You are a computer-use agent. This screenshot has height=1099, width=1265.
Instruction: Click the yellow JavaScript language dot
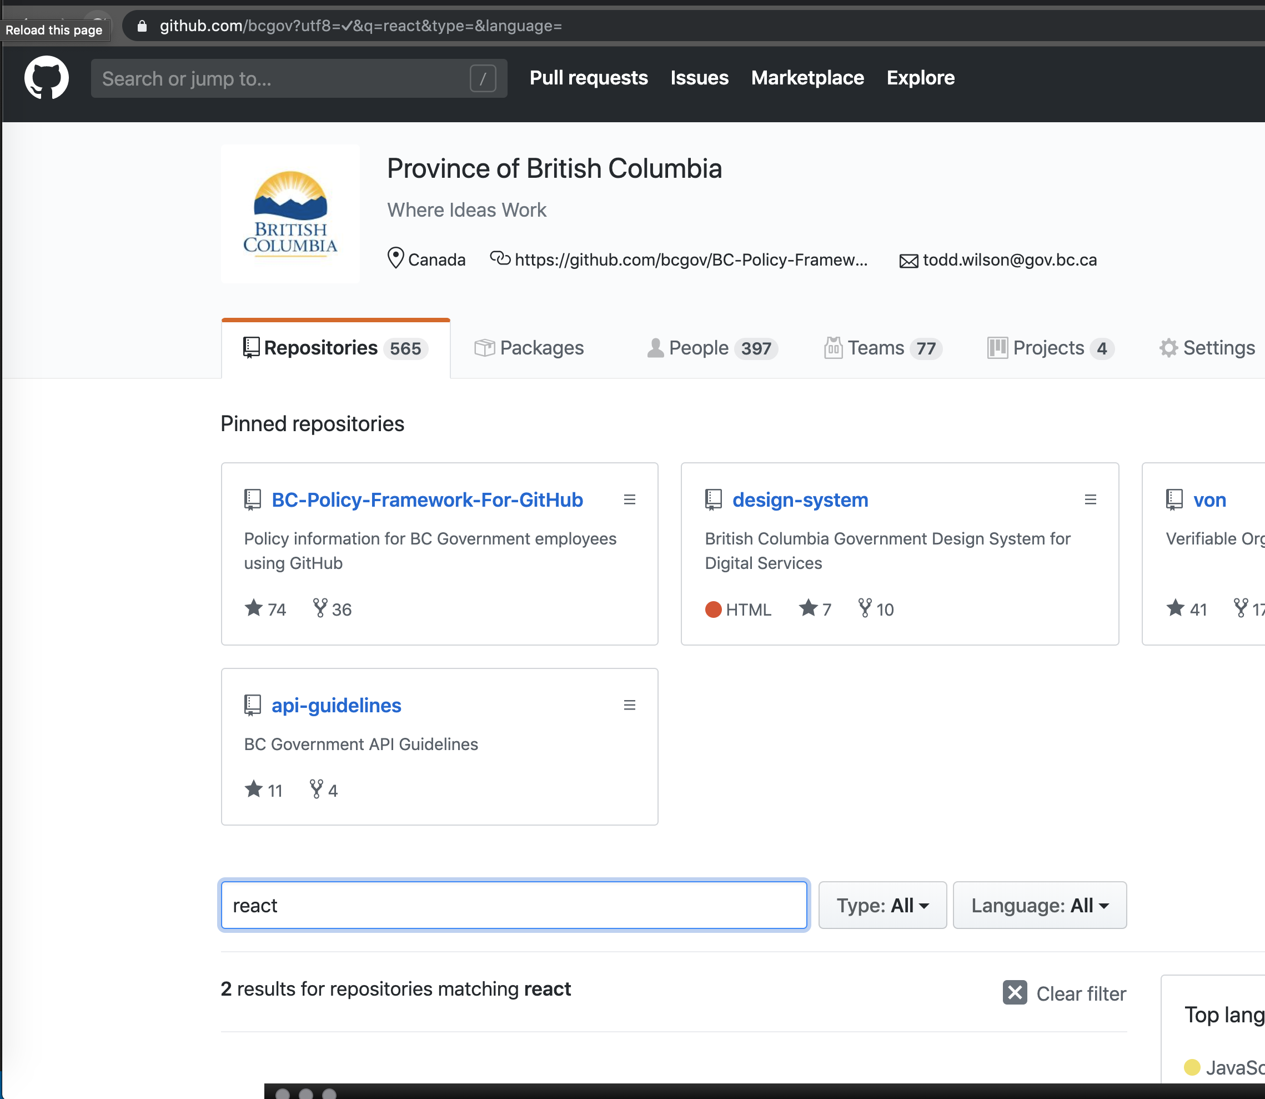coord(1192,1068)
